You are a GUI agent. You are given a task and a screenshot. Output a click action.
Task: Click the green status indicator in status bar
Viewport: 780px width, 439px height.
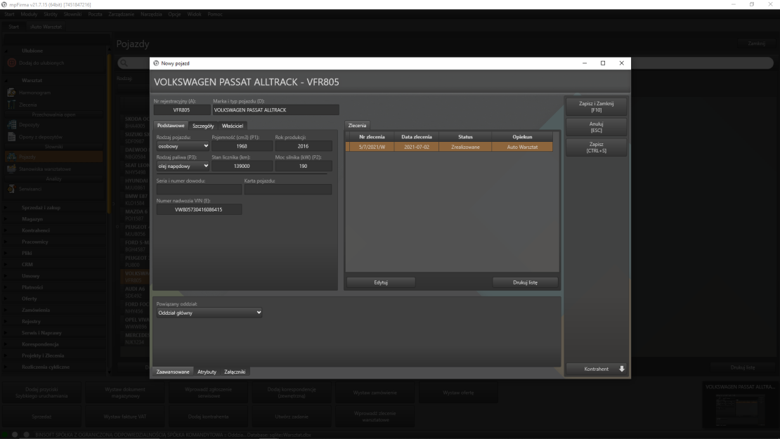[x=5, y=435]
